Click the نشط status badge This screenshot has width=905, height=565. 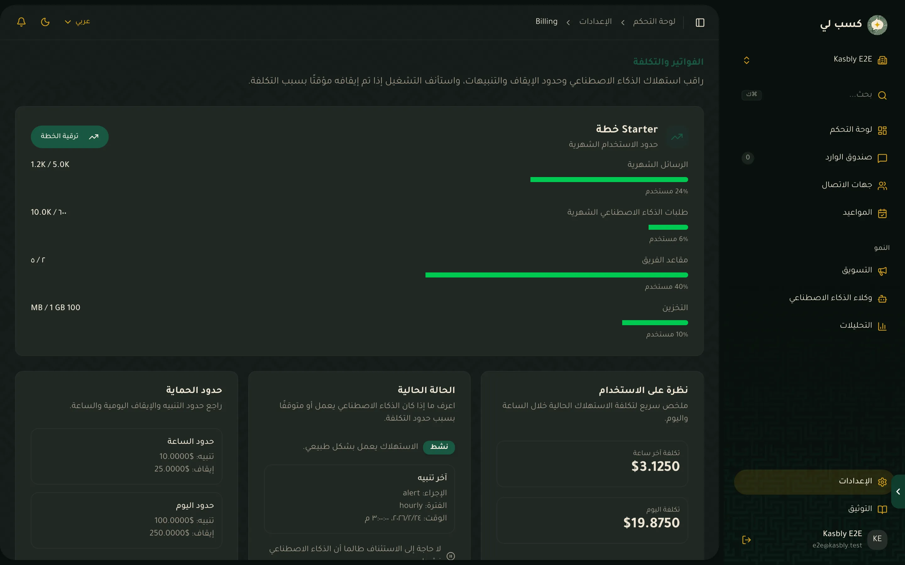tap(439, 447)
